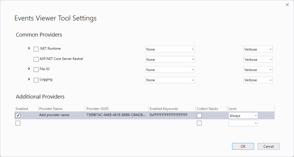Image resolution: width=294 pixels, height=157 pixels.
Task: Expand the Logging provider node
Action: 29,79
